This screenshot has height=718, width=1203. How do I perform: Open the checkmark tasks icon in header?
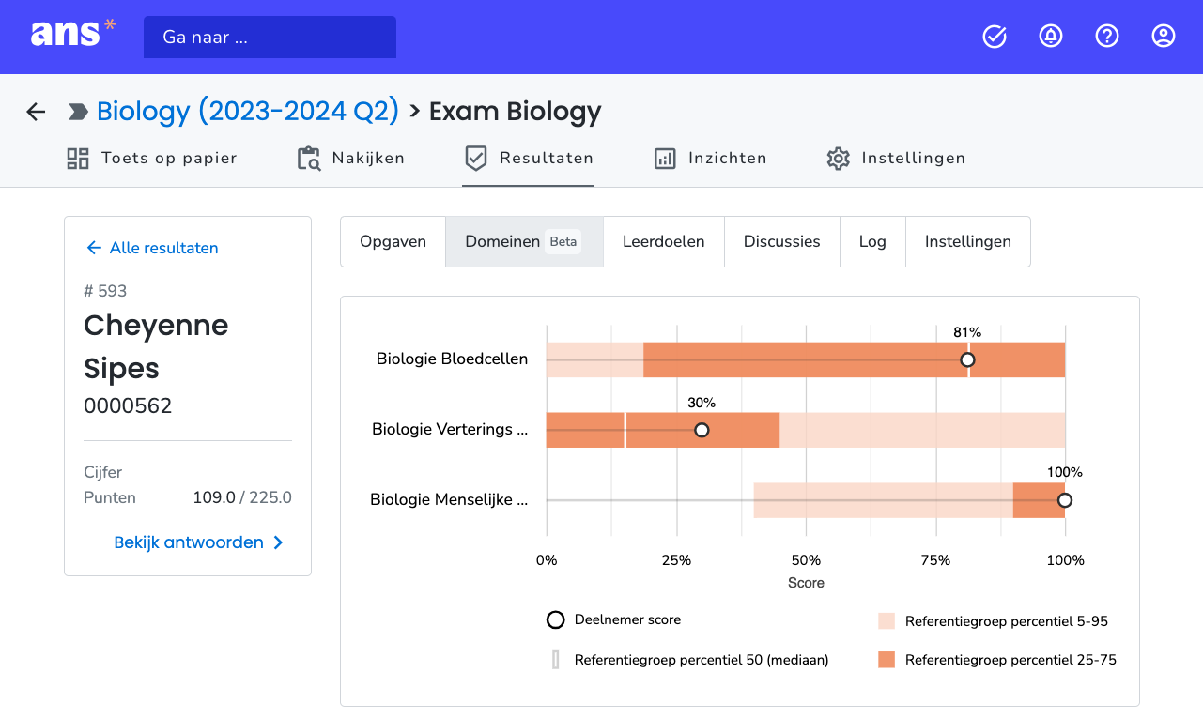995,37
